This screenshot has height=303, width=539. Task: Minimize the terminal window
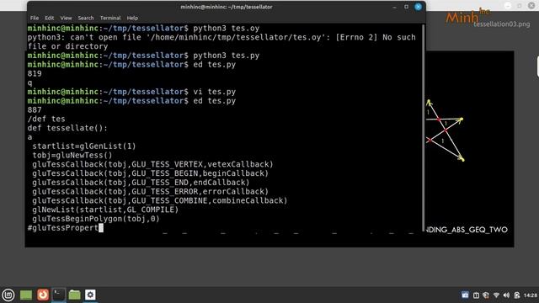pyautogui.click(x=394, y=7)
